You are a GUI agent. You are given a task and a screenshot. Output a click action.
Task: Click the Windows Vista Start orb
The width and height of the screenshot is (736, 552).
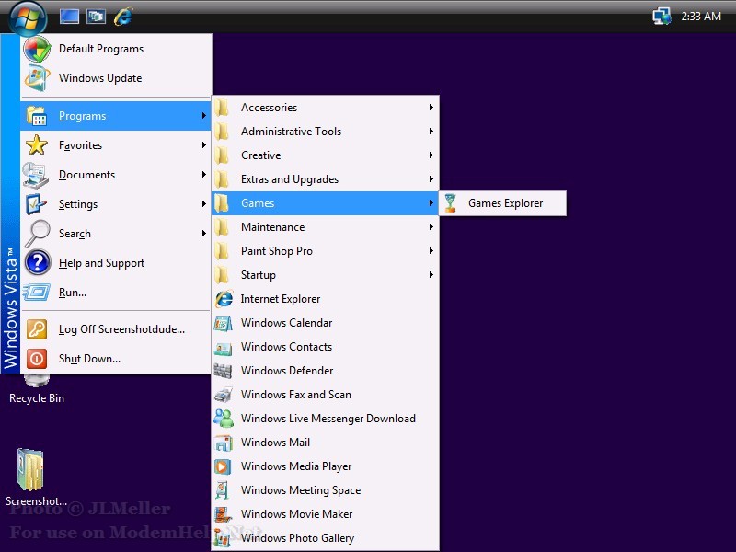tap(28, 16)
